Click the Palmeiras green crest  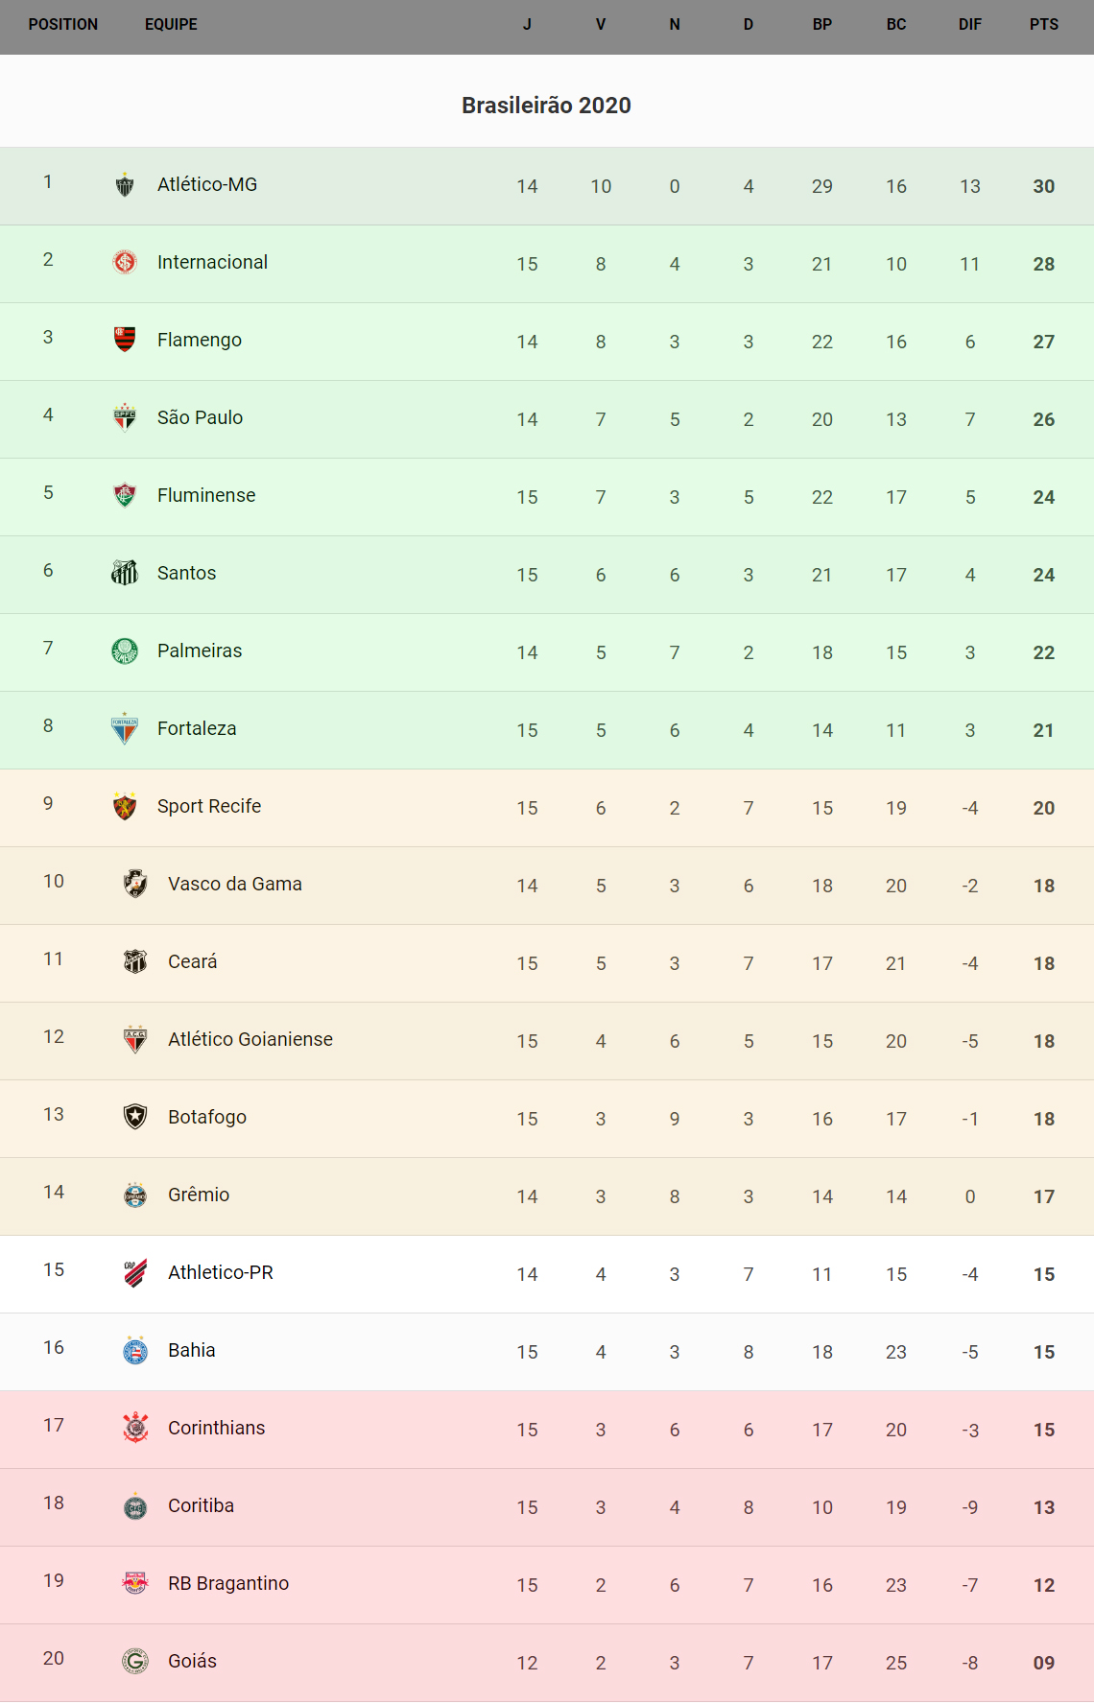[125, 651]
